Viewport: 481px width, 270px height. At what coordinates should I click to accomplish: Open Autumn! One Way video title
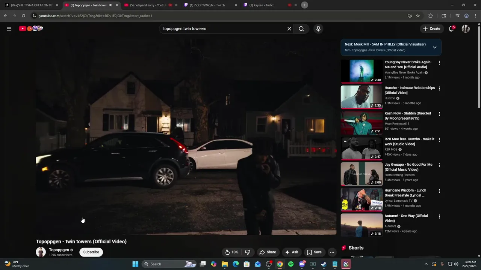pos(406,218)
